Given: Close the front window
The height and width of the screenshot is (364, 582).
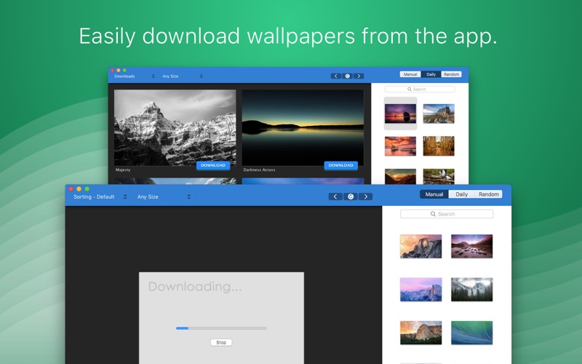Looking at the screenshot, I should (71, 189).
